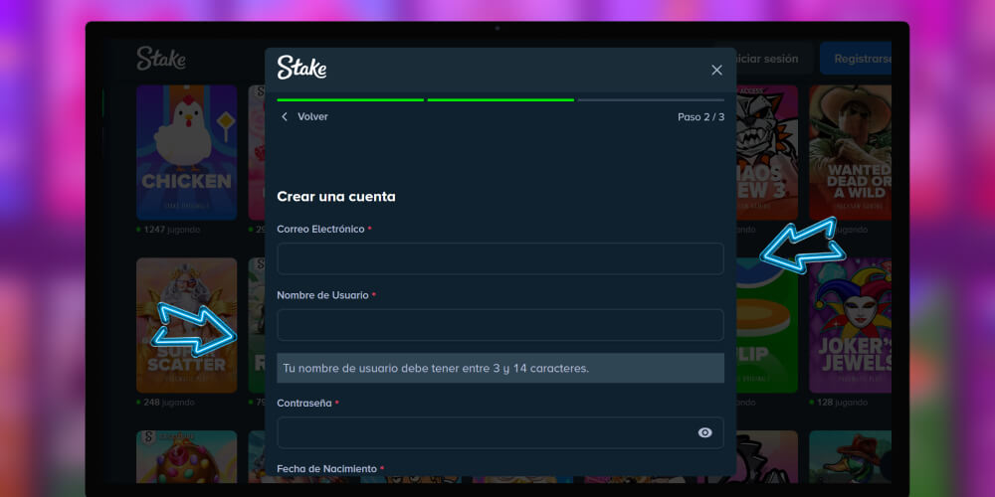Screen dimensions: 995x497
Task: Click the second green progress step segment
Action: [x=500, y=99]
